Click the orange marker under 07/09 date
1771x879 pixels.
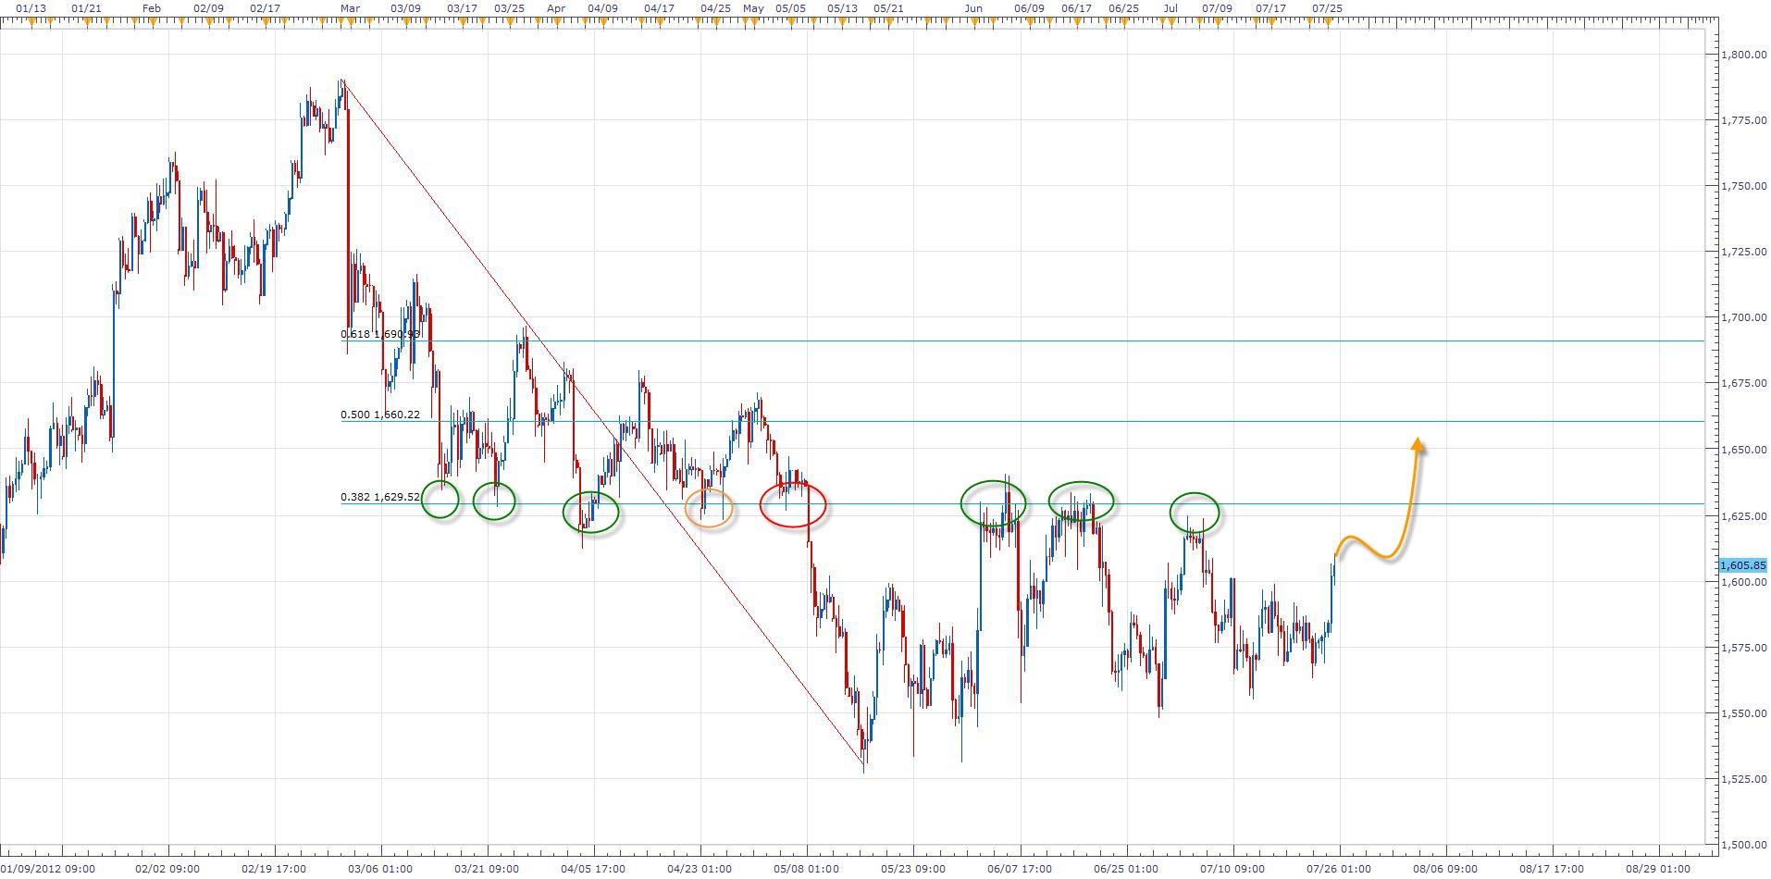(x=1217, y=22)
